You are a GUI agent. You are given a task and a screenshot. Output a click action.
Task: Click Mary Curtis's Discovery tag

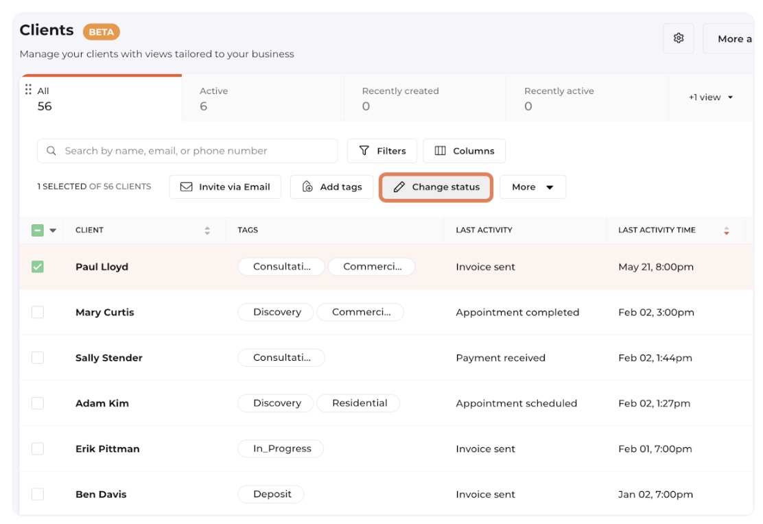point(276,312)
